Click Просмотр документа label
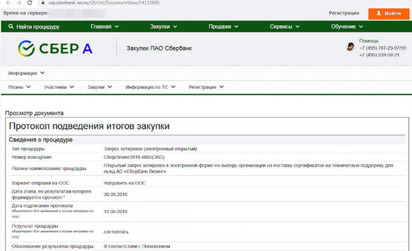Viewport: 412px width, 251px height. (x=35, y=113)
